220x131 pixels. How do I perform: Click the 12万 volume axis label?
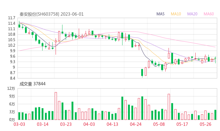pyautogui.click(x=11, y=88)
